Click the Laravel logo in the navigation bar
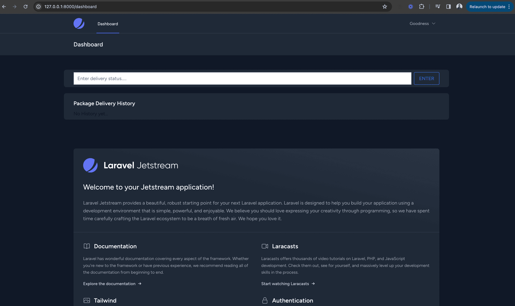The width and height of the screenshot is (515, 306). click(79, 23)
